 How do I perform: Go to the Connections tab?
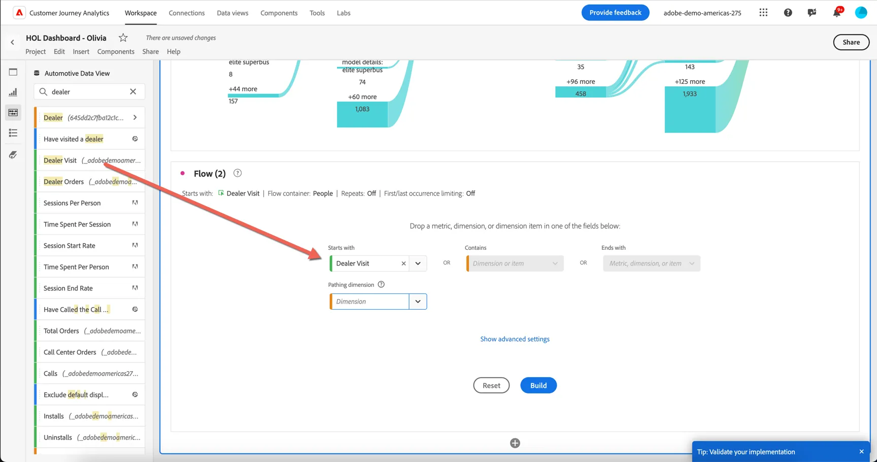[x=187, y=13]
